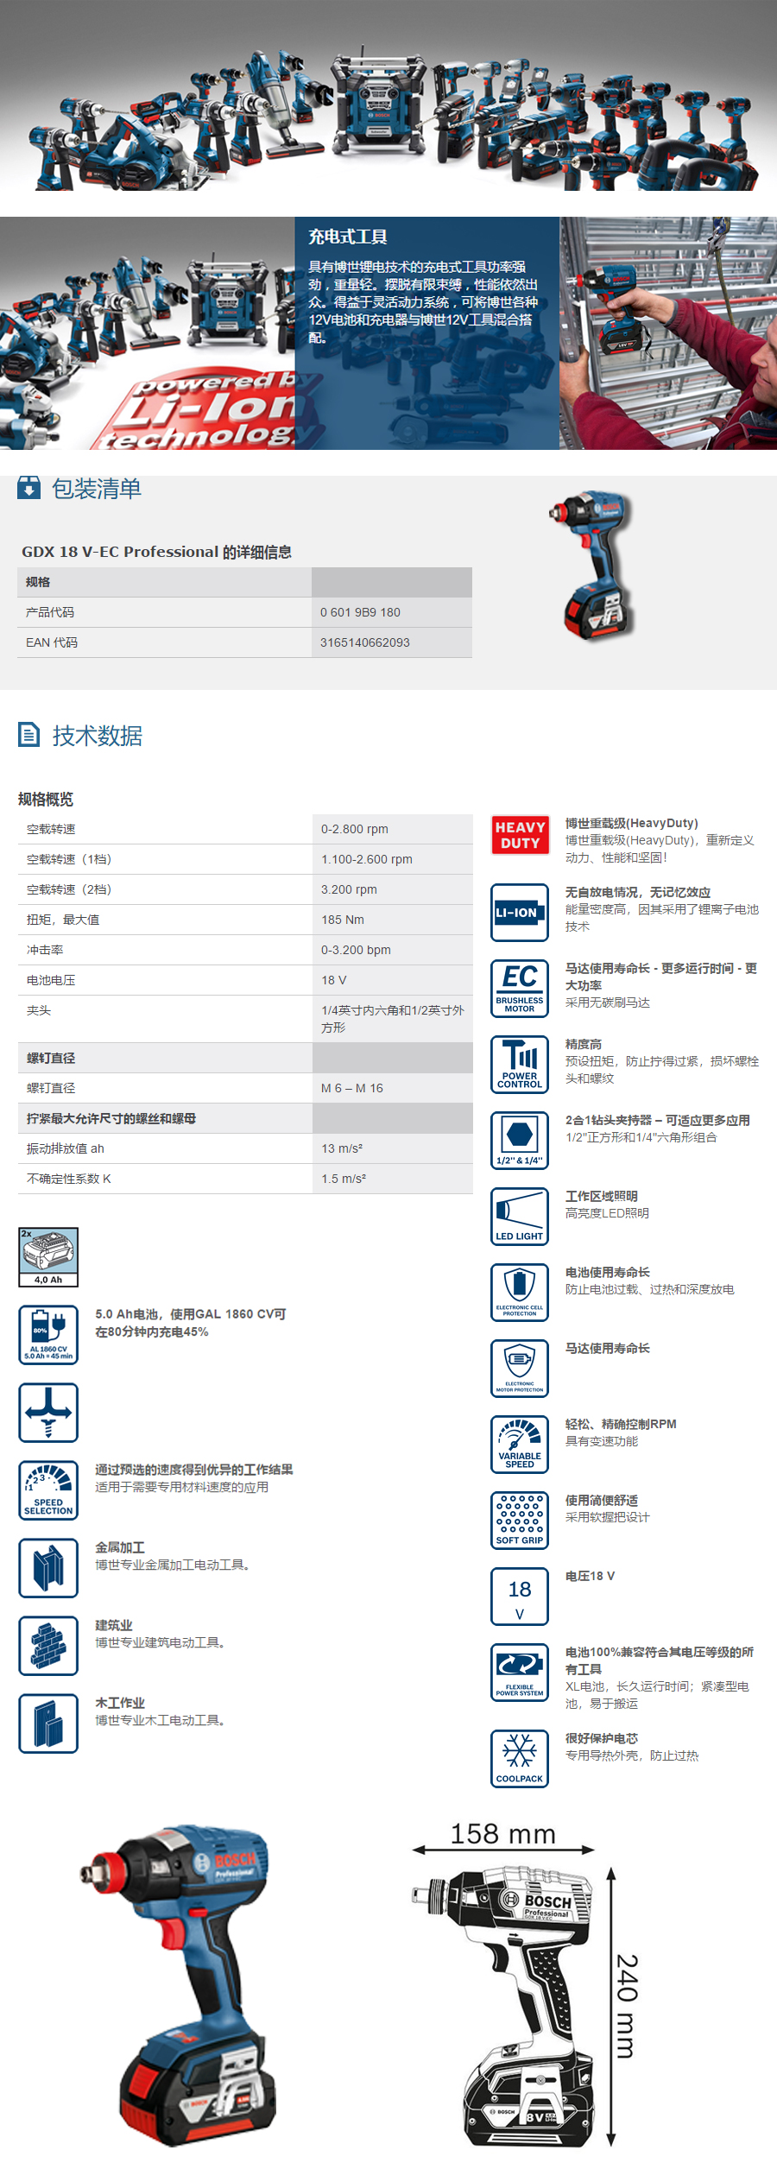The image size is (777, 2182).
Task: Click the 技术数据 section heading
Action: pyautogui.click(x=98, y=736)
